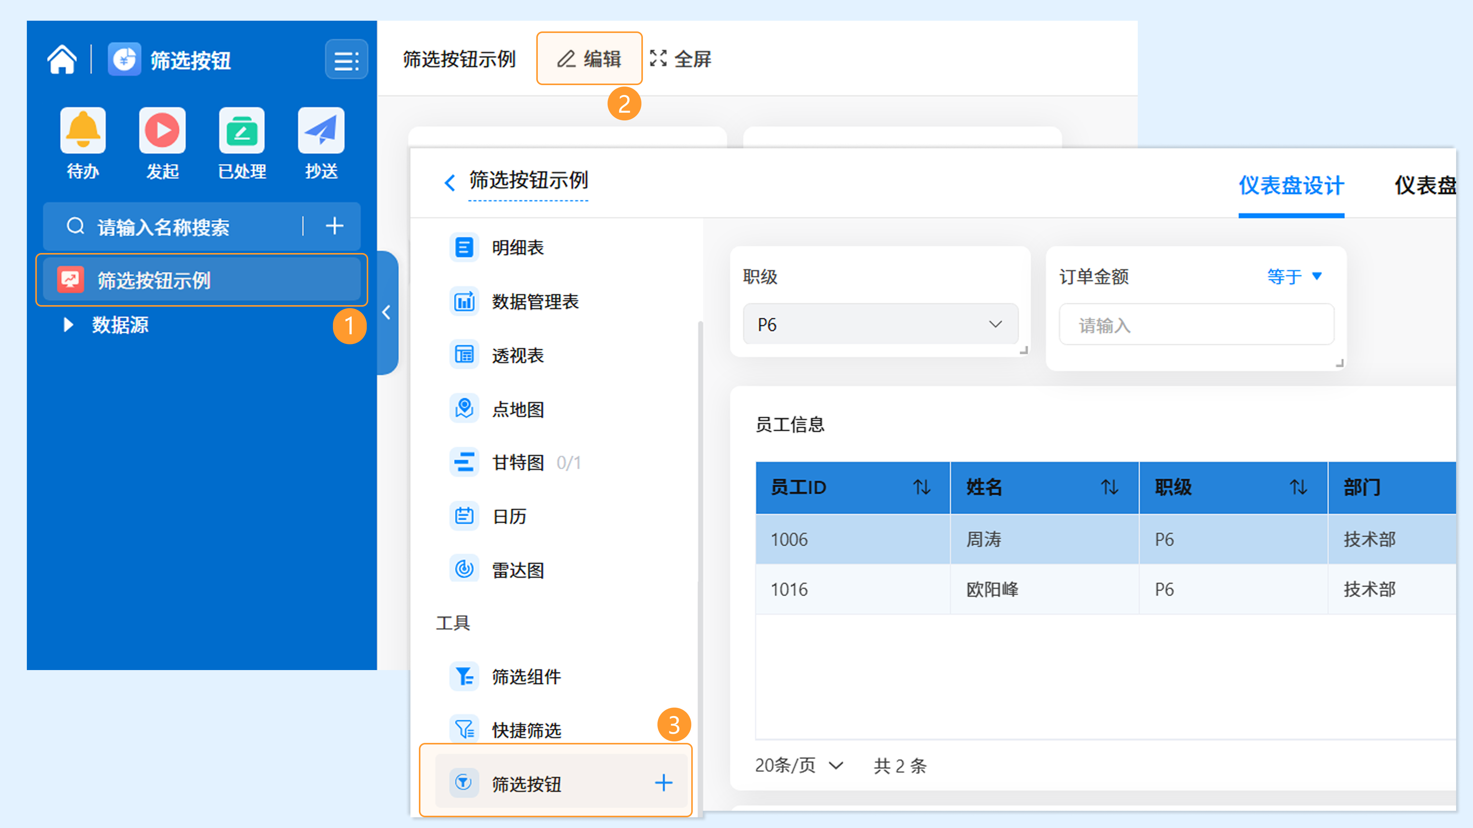Screen dimensions: 1473x828
Task: Click the 筛选按钮示例 page title in header
Action: coord(459,59)
